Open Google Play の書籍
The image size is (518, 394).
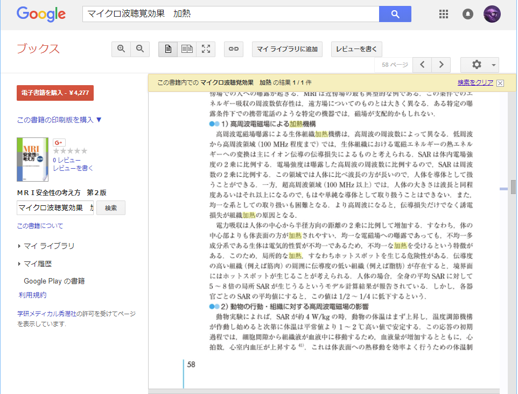54,281
